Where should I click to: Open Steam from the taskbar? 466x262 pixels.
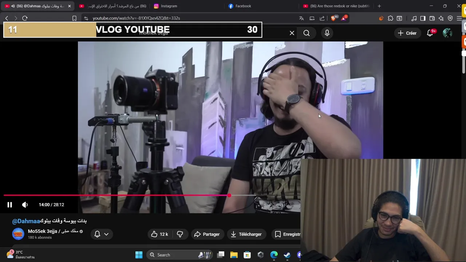point(287,255)
